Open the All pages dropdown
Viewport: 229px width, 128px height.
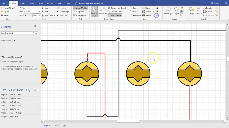(57, 126)
